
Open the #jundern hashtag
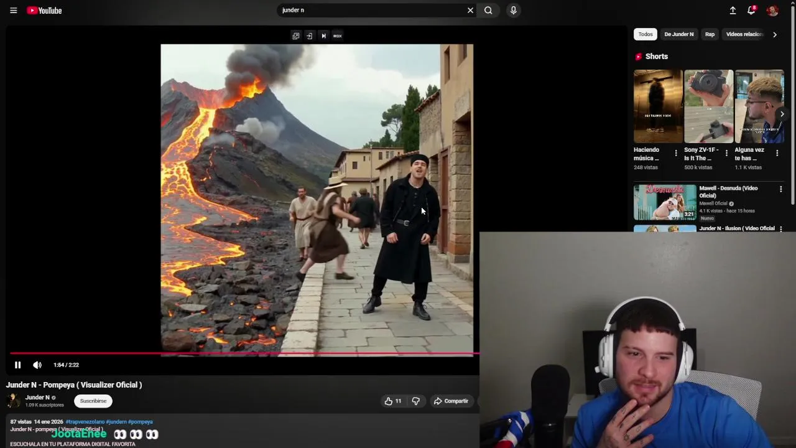pos(116,422)
